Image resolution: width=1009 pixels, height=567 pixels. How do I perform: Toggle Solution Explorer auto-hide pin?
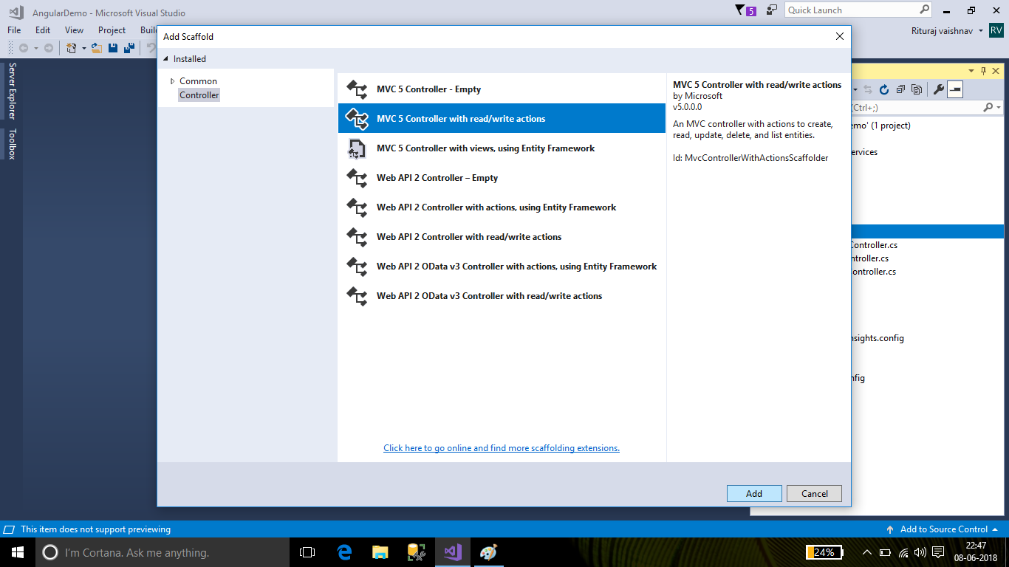coord(982,71)
